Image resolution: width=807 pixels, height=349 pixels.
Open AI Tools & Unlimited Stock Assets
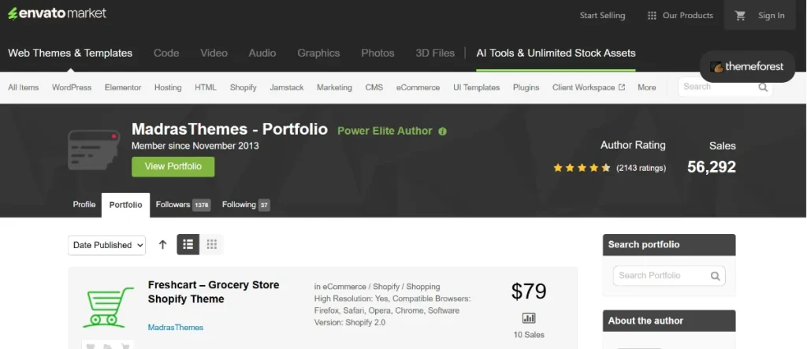pyautogui.click(x=556, y=53)
